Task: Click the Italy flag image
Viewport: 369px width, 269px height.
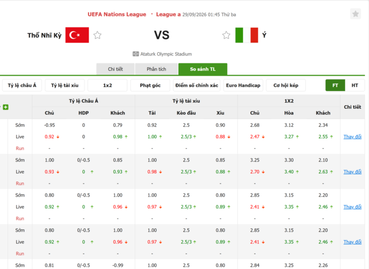Action: click(x=246, y=35)
